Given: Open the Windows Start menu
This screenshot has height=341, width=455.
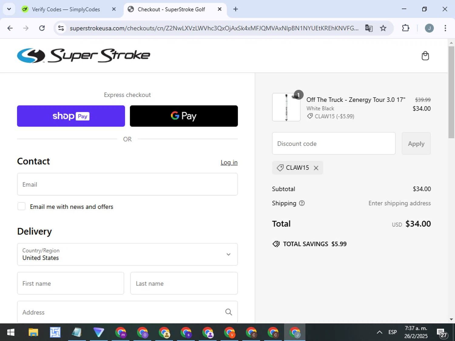Looking at the screenshot, I should tap(11, 333).
